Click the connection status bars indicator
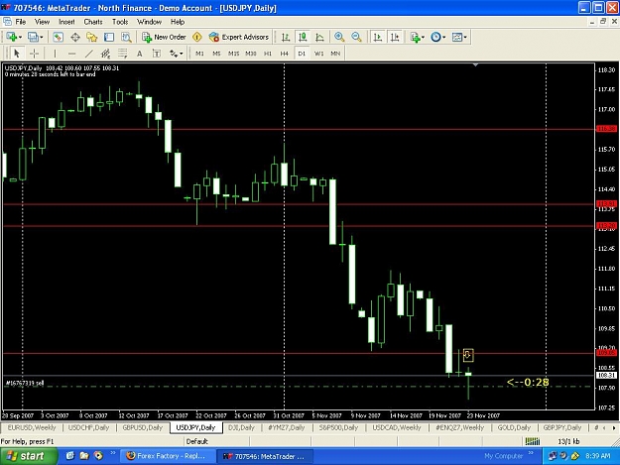 click(533, 441)
